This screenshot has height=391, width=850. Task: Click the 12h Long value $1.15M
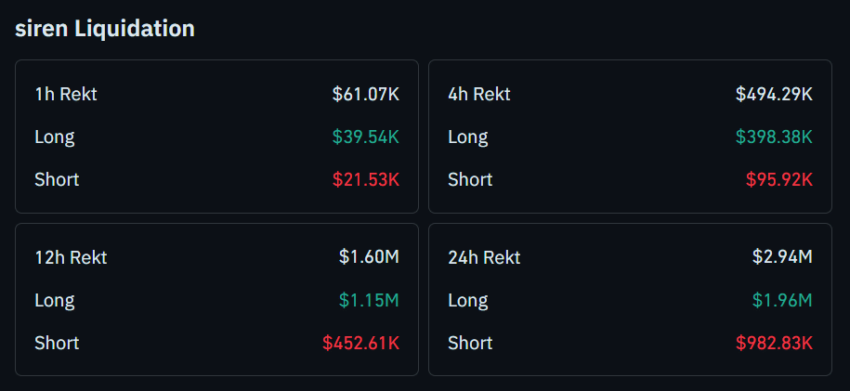(x=369, y=300)
